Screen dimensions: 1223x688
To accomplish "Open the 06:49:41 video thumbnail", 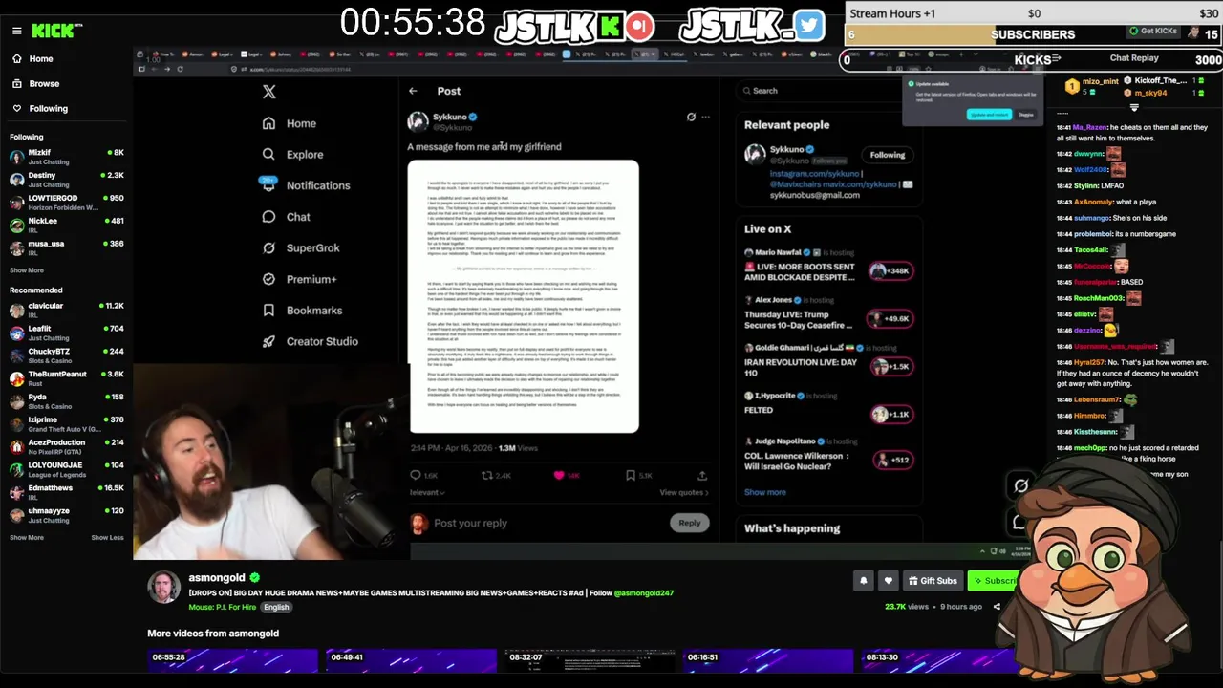I will pyautogui.click(x=411, y=661).
